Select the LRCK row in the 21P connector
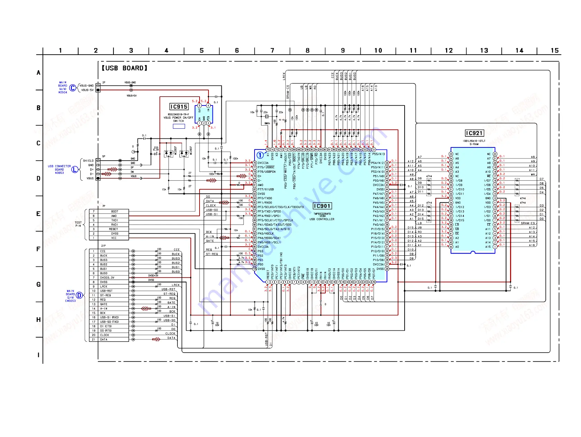The height and width of the screenshot is (437, 581). [x=109, y=286]
